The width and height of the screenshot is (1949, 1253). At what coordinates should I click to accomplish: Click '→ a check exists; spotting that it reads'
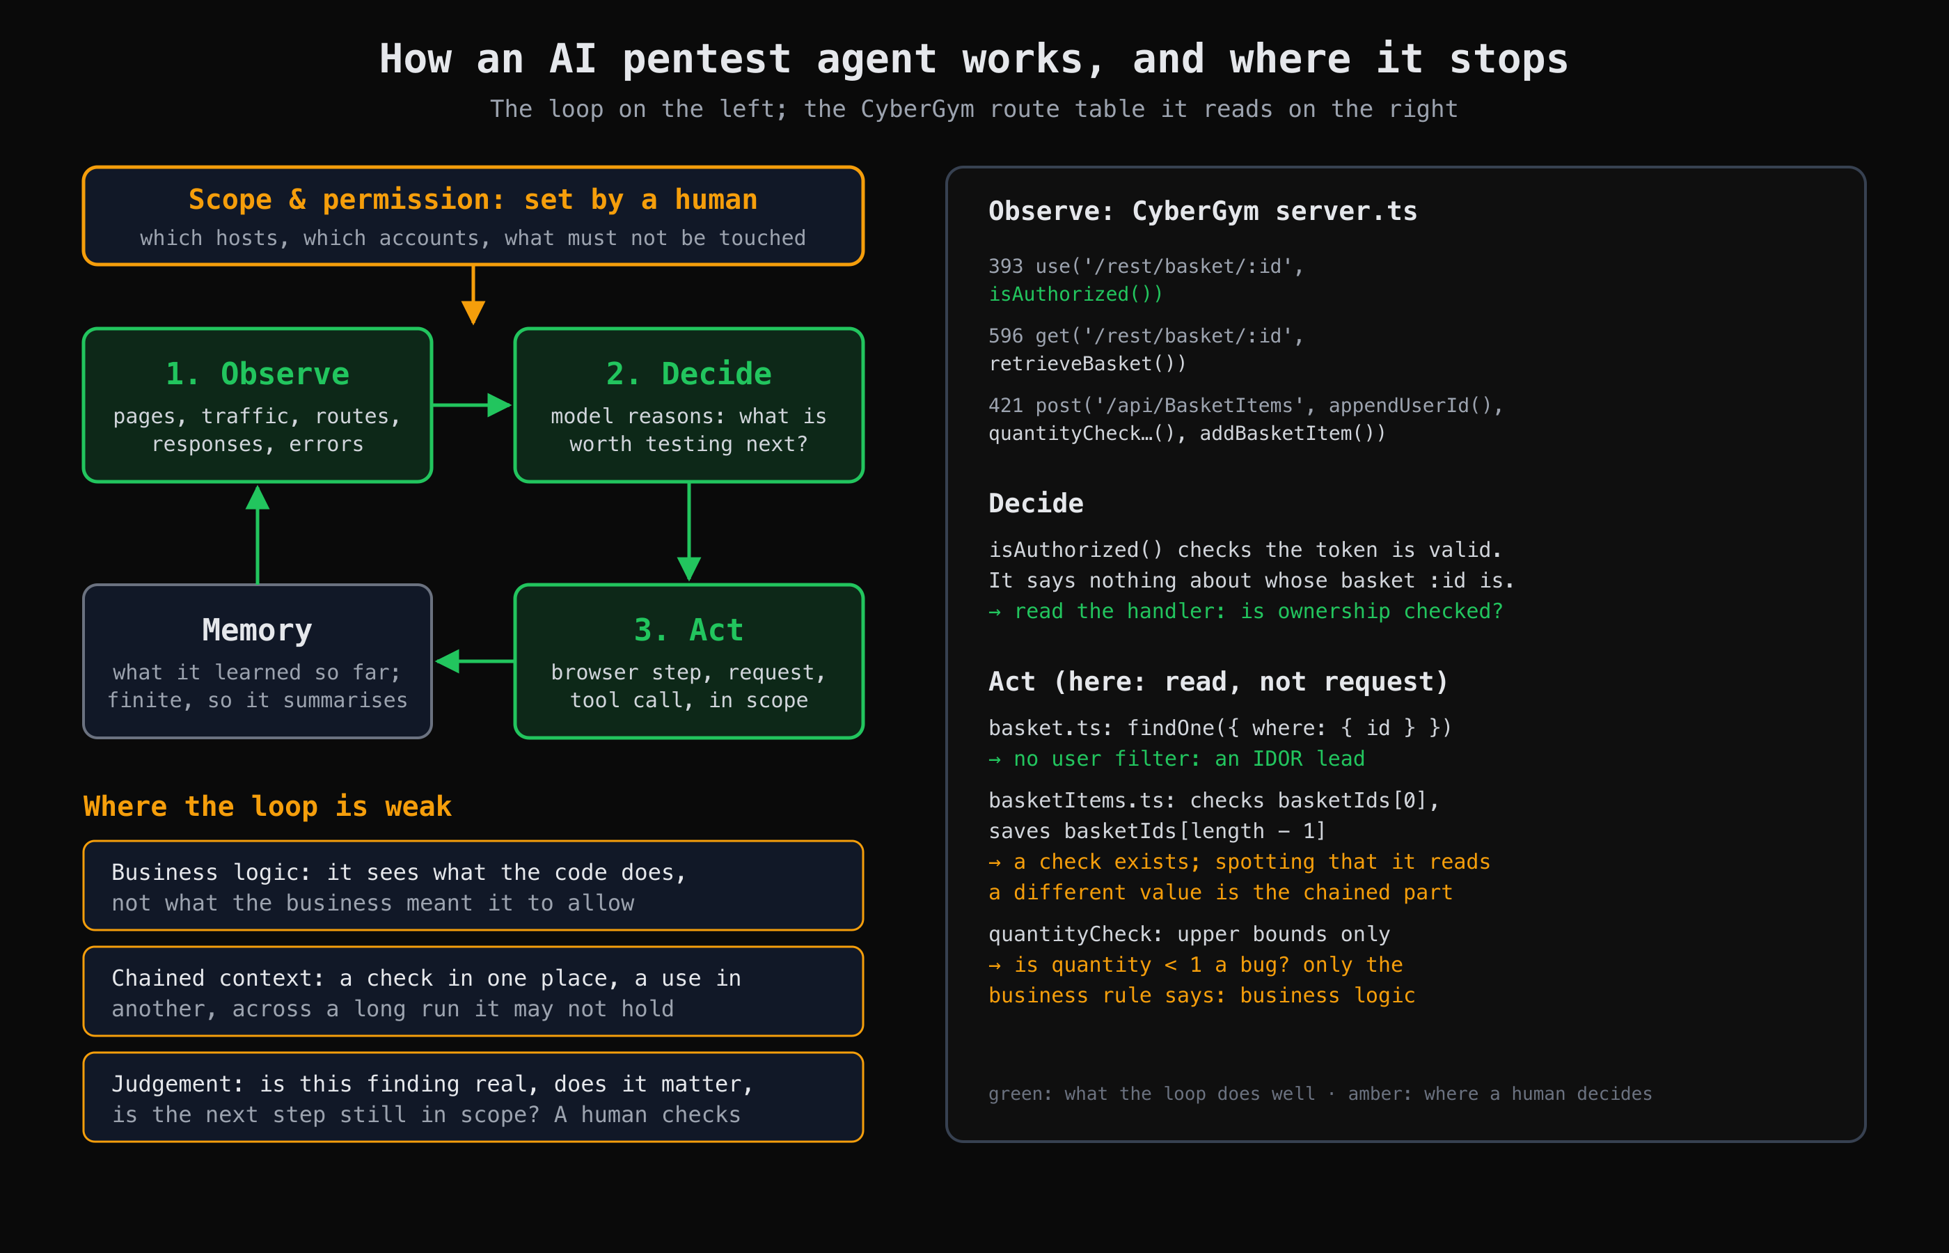pos(1240,862)
